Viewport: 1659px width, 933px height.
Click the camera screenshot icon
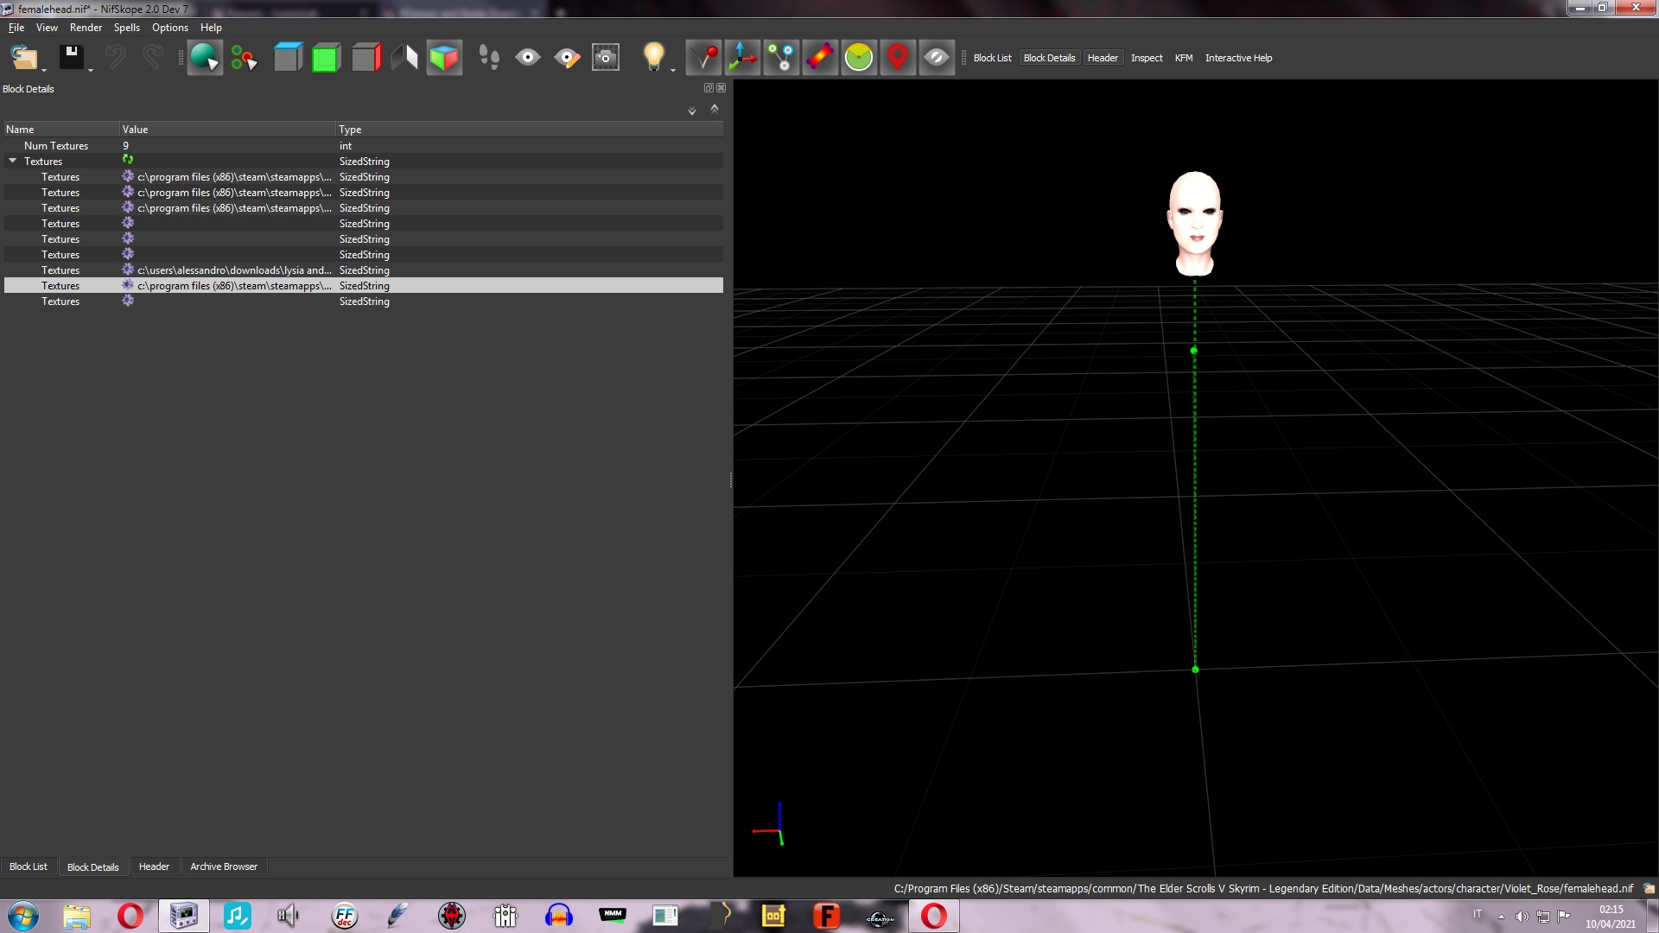[606, 58]
